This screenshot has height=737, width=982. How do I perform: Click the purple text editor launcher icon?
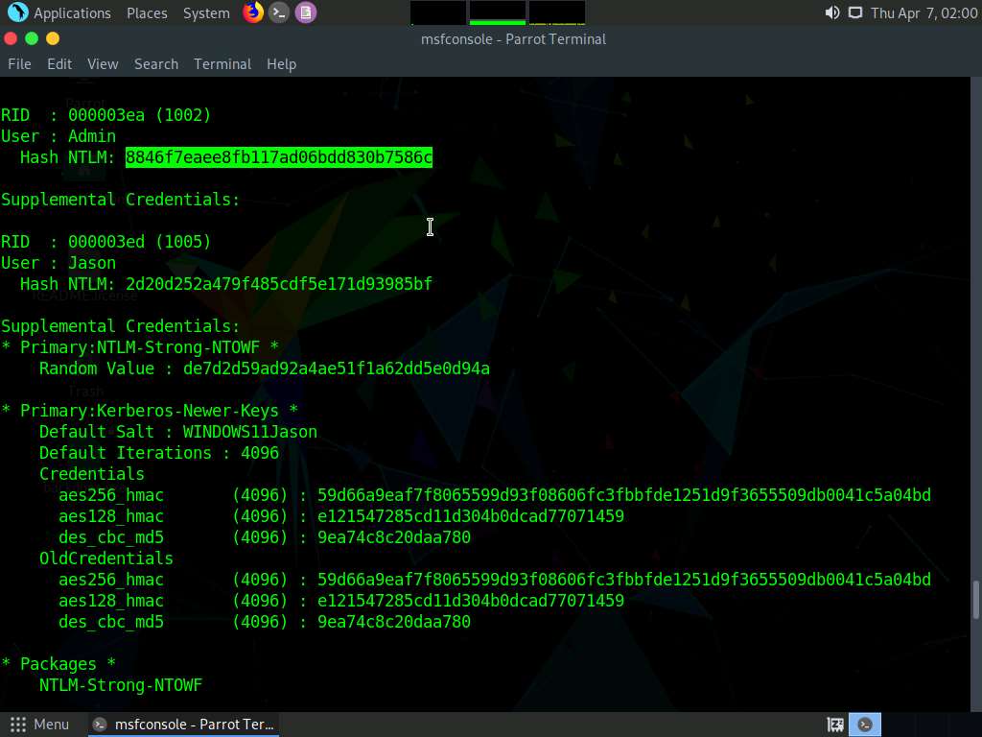coord(306,12)
